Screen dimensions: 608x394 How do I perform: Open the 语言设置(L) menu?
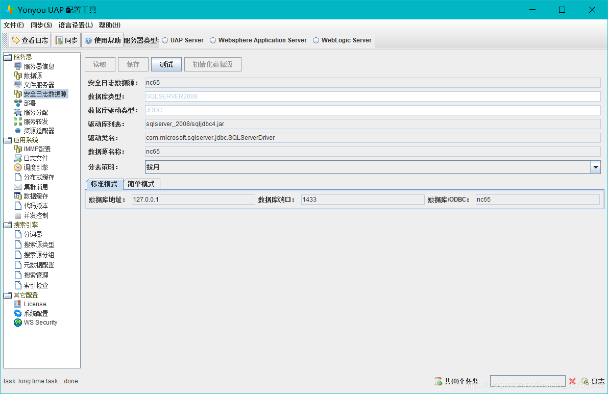76,25
